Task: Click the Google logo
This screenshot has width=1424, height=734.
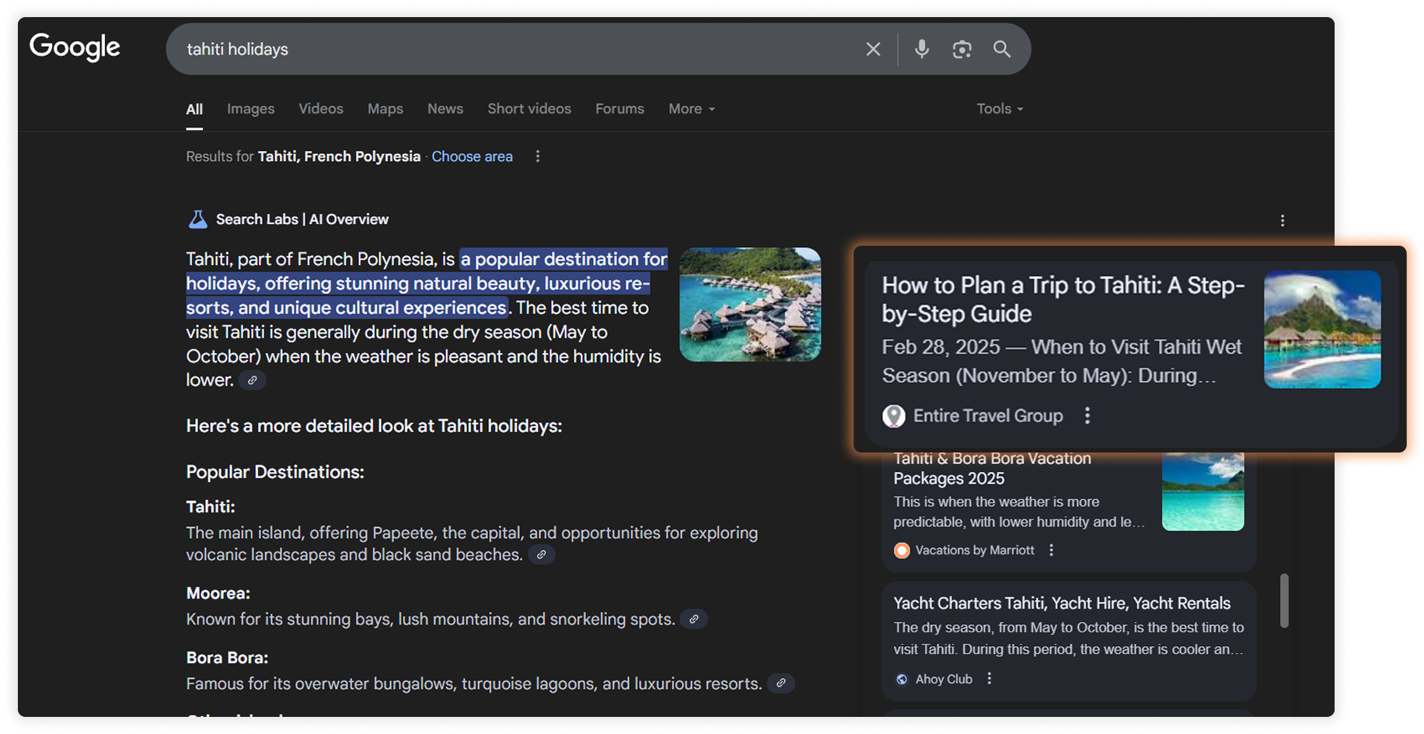Action: tap(75, 47)
